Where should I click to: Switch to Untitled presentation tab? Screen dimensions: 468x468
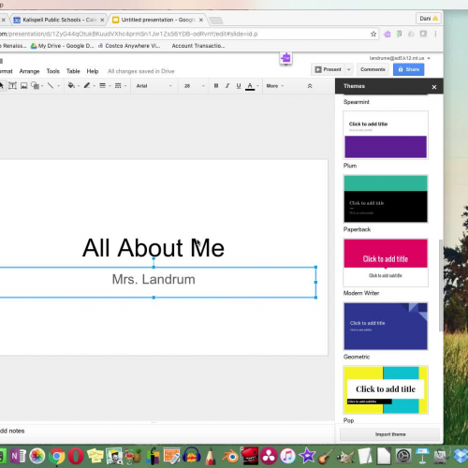(x=157, y=20)
